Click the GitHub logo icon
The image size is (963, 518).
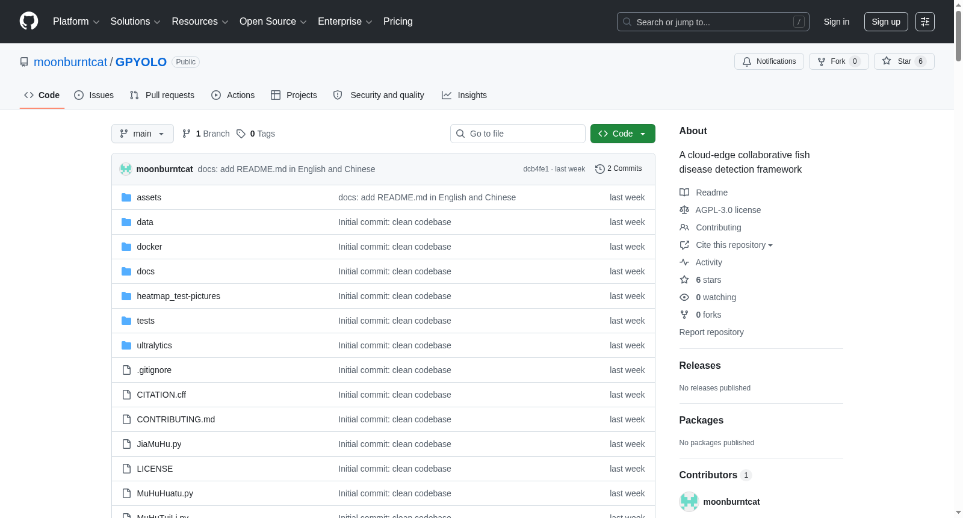(x=29, y=21)
